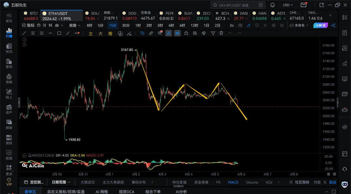Select the 1日 timeframe

pos(206,25)
